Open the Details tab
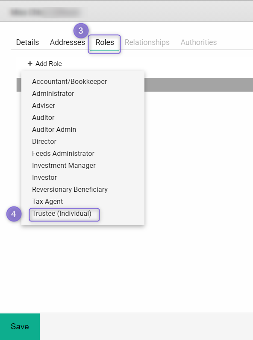The height and width of the screenshot is (340, 253). coord(27,42)
